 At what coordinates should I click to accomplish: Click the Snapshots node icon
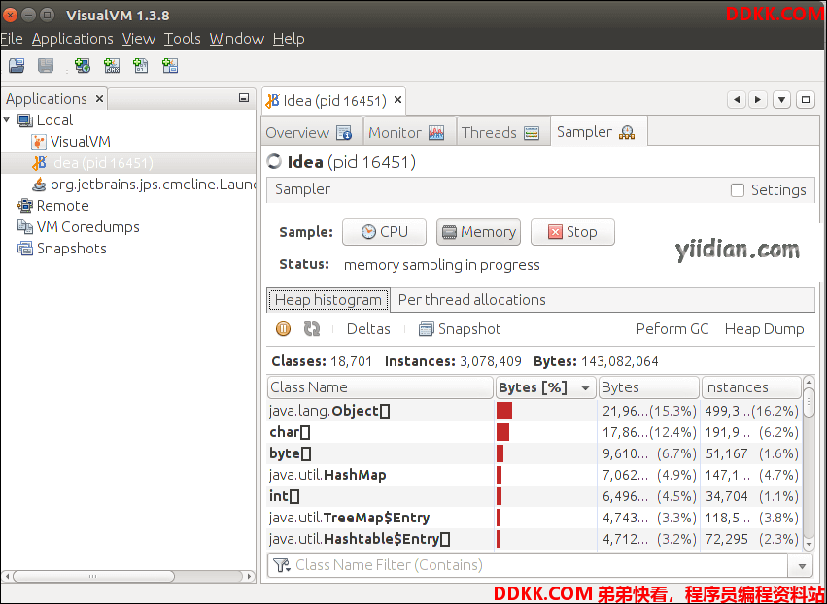pyautogui.click(x=25, y=249)
